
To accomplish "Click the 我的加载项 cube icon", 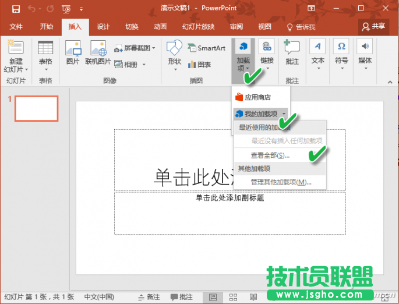I will [239, 114].
